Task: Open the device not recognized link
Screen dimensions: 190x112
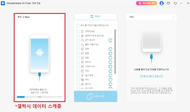Action: [x=151, y=76]
